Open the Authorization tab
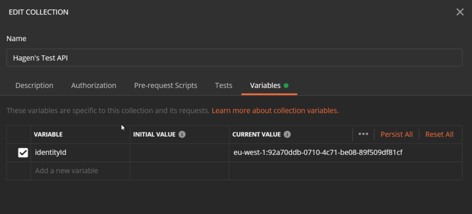 click(94, 85)
